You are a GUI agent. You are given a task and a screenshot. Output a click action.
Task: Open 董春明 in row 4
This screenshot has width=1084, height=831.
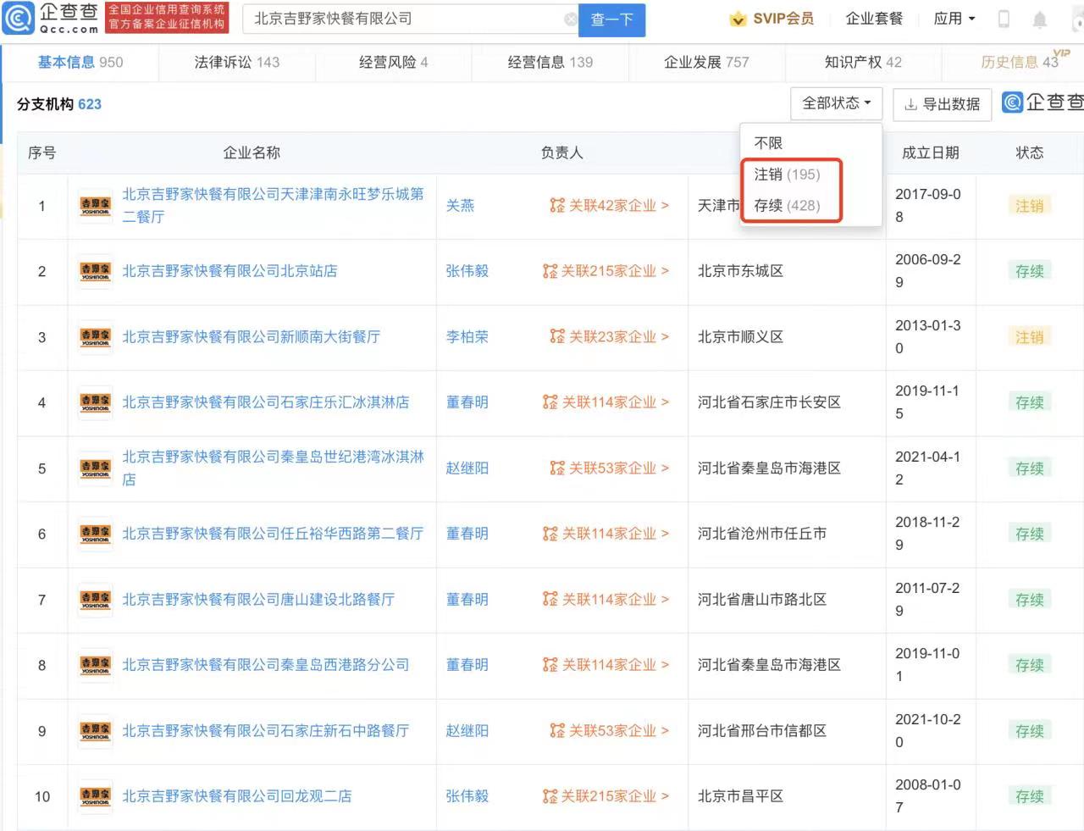pos(467,402)
